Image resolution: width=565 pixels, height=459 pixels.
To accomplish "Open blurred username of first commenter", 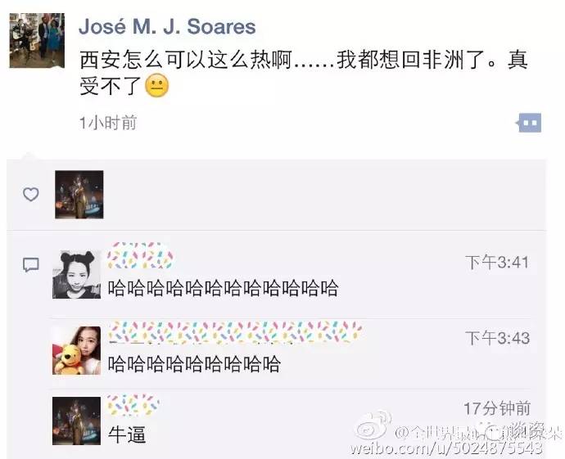I will (141, 255).
